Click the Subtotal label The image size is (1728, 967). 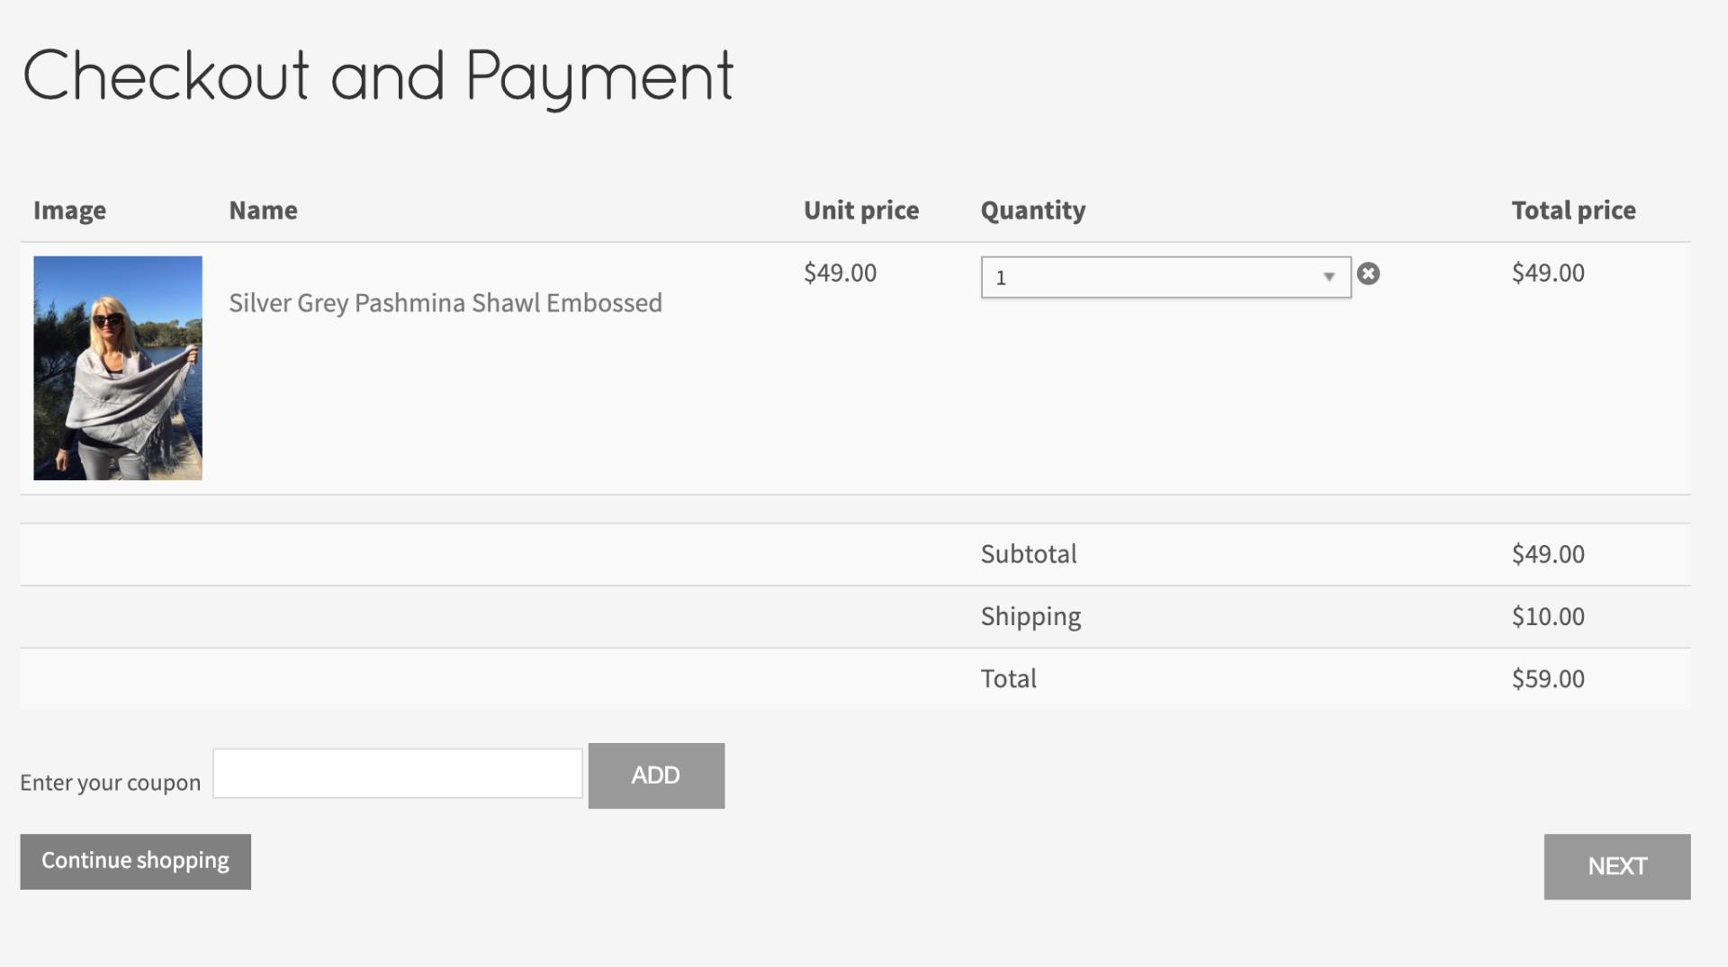pyautogui.click(x=1028, y=554)
